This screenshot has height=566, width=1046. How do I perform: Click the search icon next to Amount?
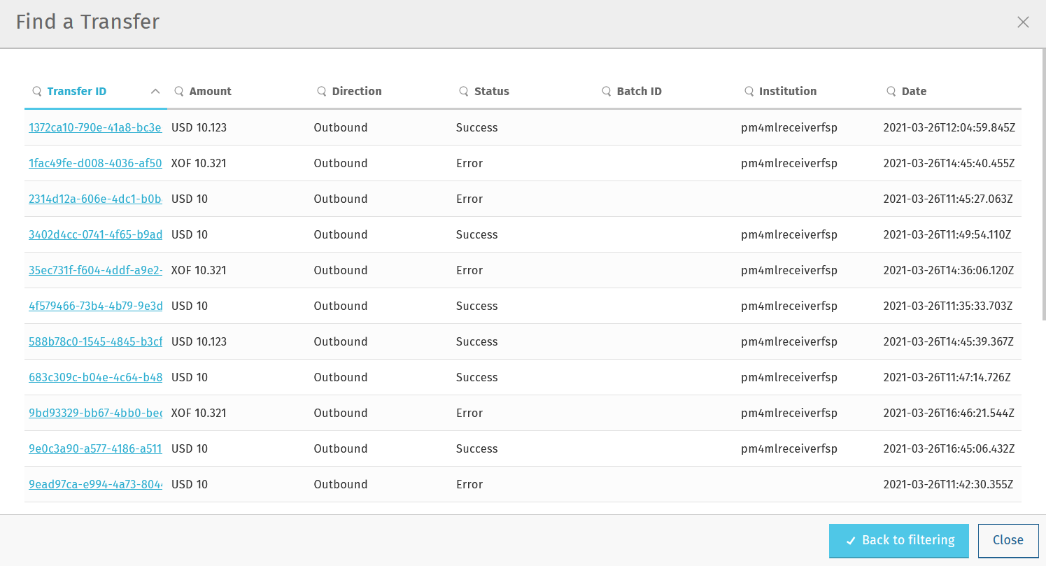pos(179,92)
